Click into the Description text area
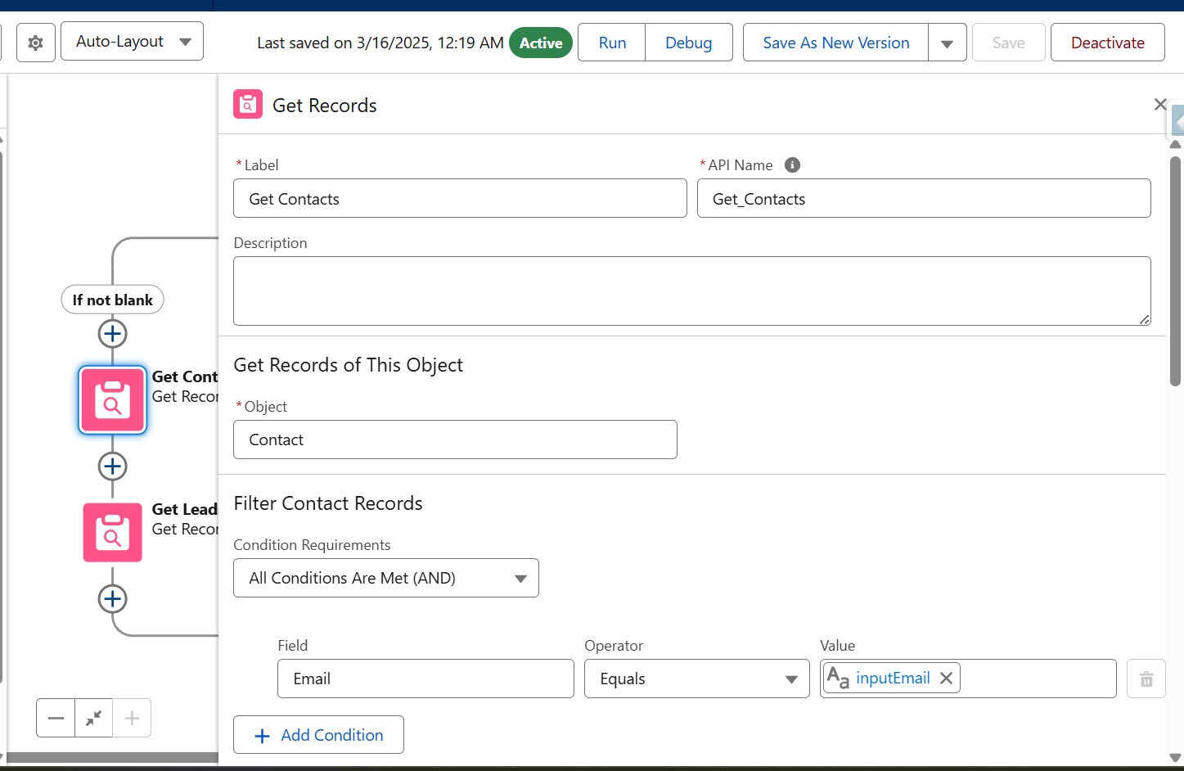This screenshot has height=771, width=1184. coord(692,291)
